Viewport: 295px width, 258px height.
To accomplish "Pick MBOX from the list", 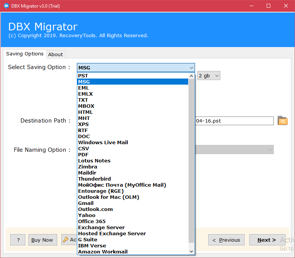I will (x=133, y=106).
